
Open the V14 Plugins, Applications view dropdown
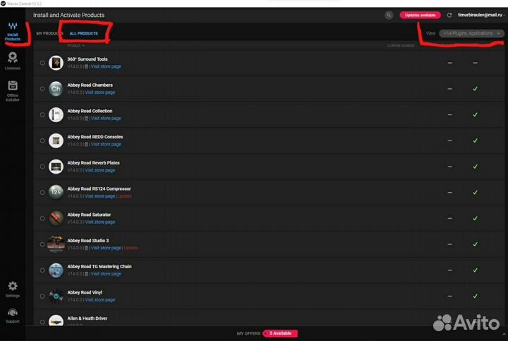471,33
